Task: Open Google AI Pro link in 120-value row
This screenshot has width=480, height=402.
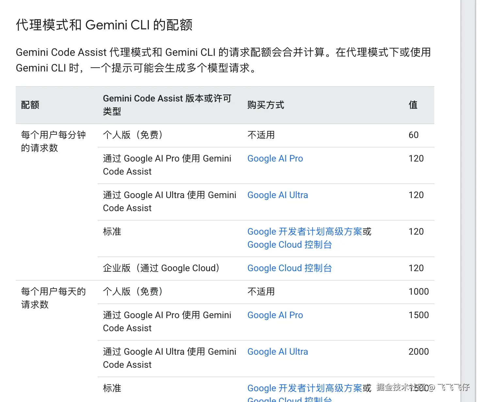Action: click(275, 159)
